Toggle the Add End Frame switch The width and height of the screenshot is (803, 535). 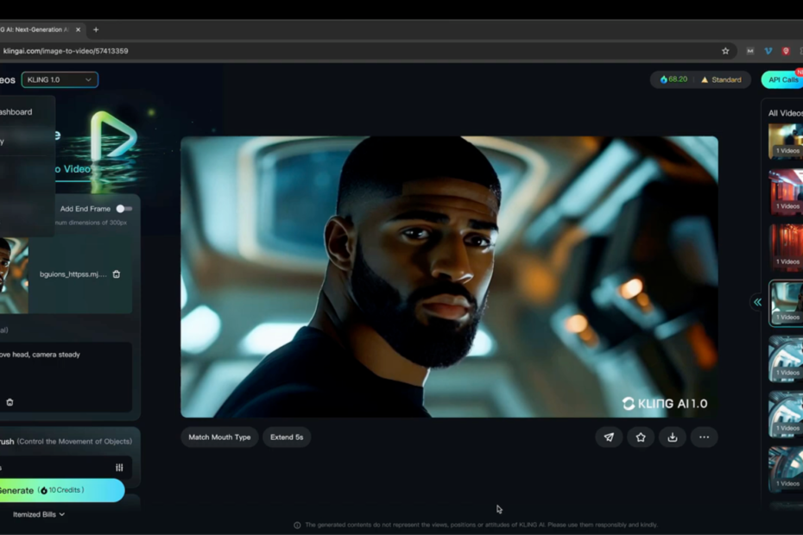pyautogui.click(x=123, y=208)
